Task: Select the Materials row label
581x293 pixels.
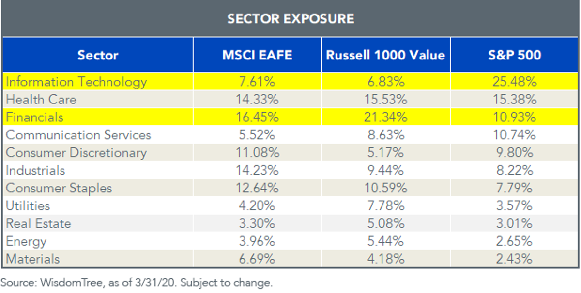Action: [33, 259]
